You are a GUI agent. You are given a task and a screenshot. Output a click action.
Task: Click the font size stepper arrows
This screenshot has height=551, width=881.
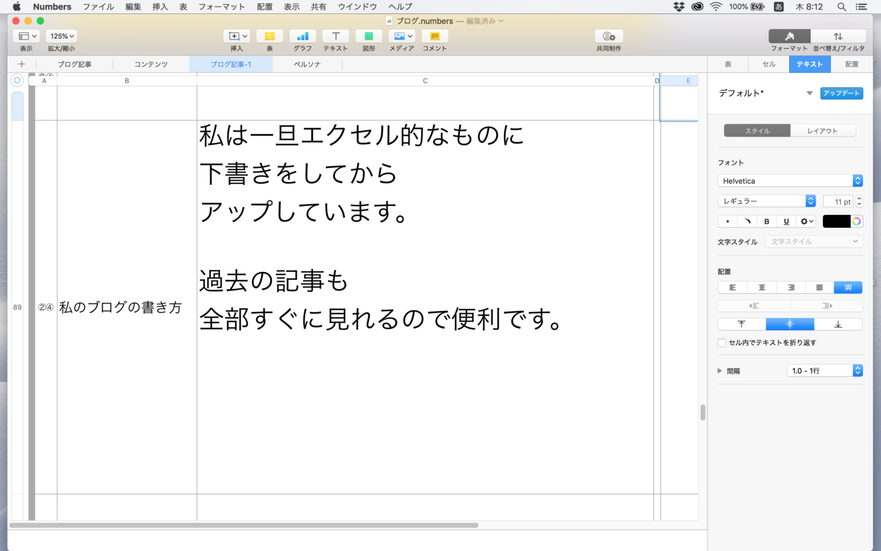[859, 201]
